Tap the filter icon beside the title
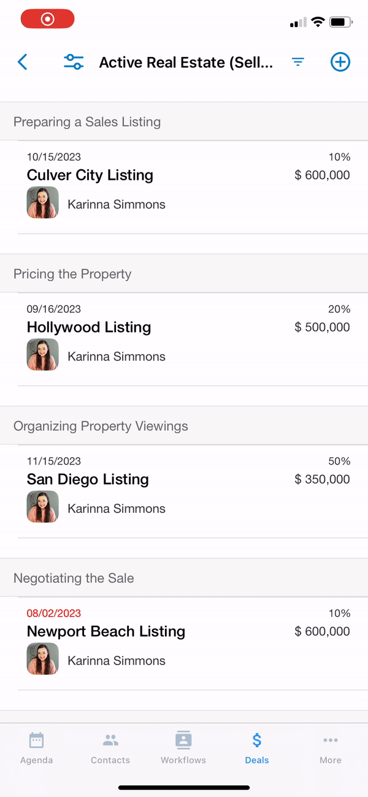The width and height of the screenshot is (368, 797). 298,62
